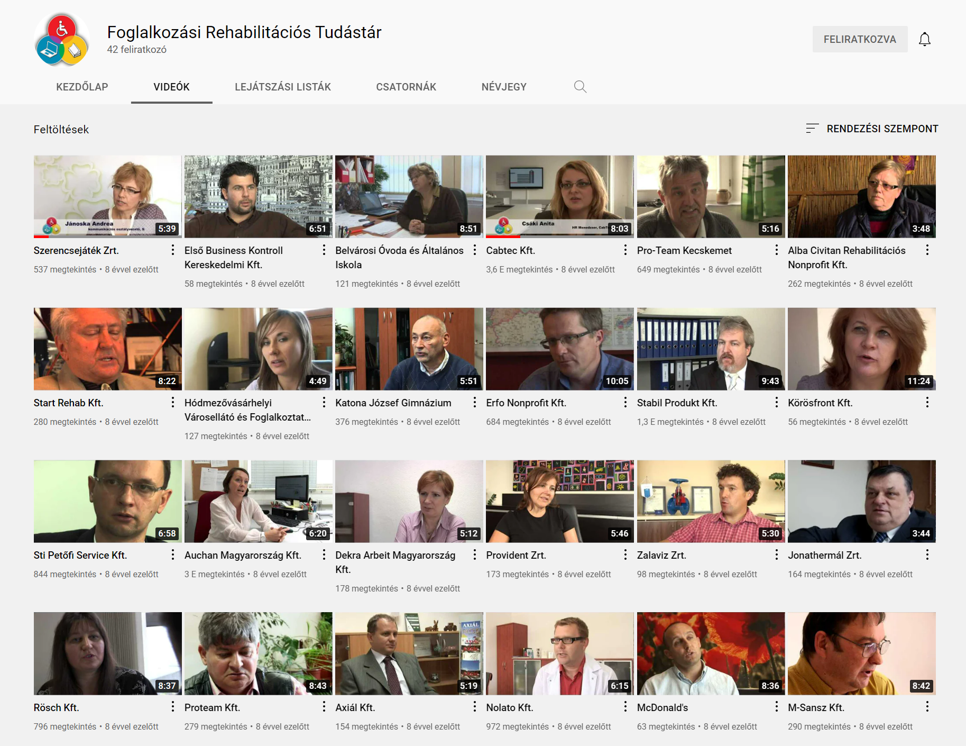Open options menu for Körösfront Kft. video
The image size is (966, 746).
927,403
